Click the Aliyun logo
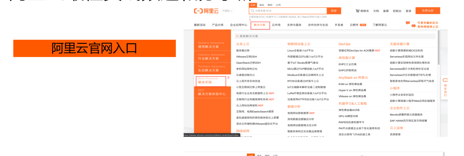Image resolution: width=464 pixels, height=156 pixels. 207,11
